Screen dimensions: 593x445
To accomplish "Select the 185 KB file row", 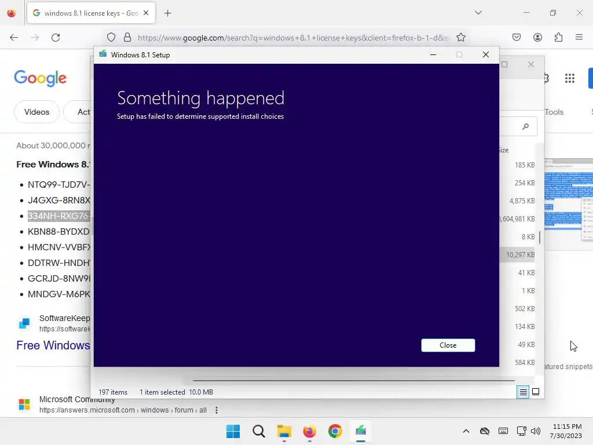I will 518,165.
